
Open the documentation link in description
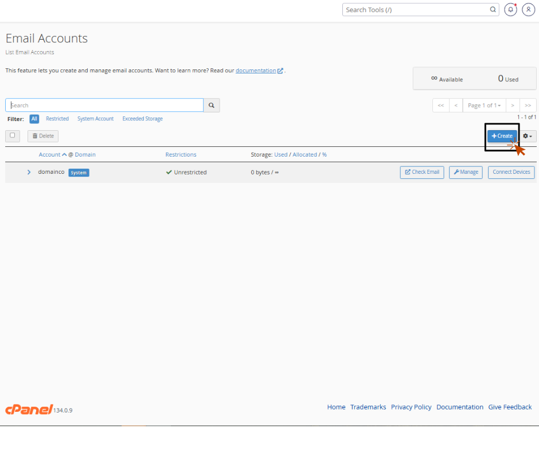256,71
